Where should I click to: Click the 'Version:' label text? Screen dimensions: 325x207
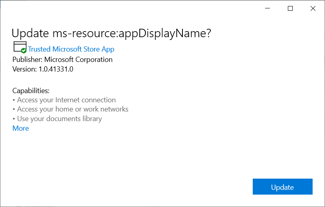[x=25, y=69]
